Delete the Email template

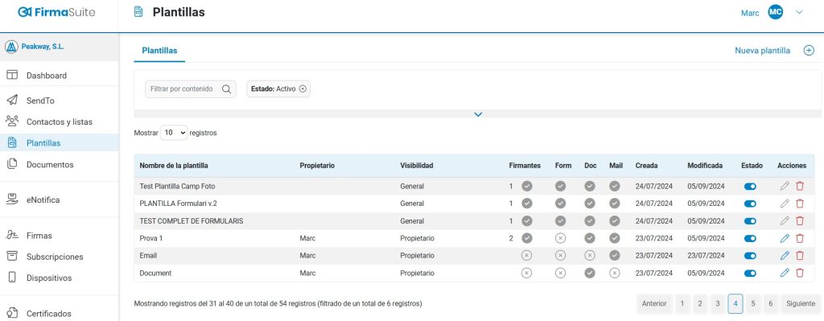pyautogui.click(x=800, y=256)
